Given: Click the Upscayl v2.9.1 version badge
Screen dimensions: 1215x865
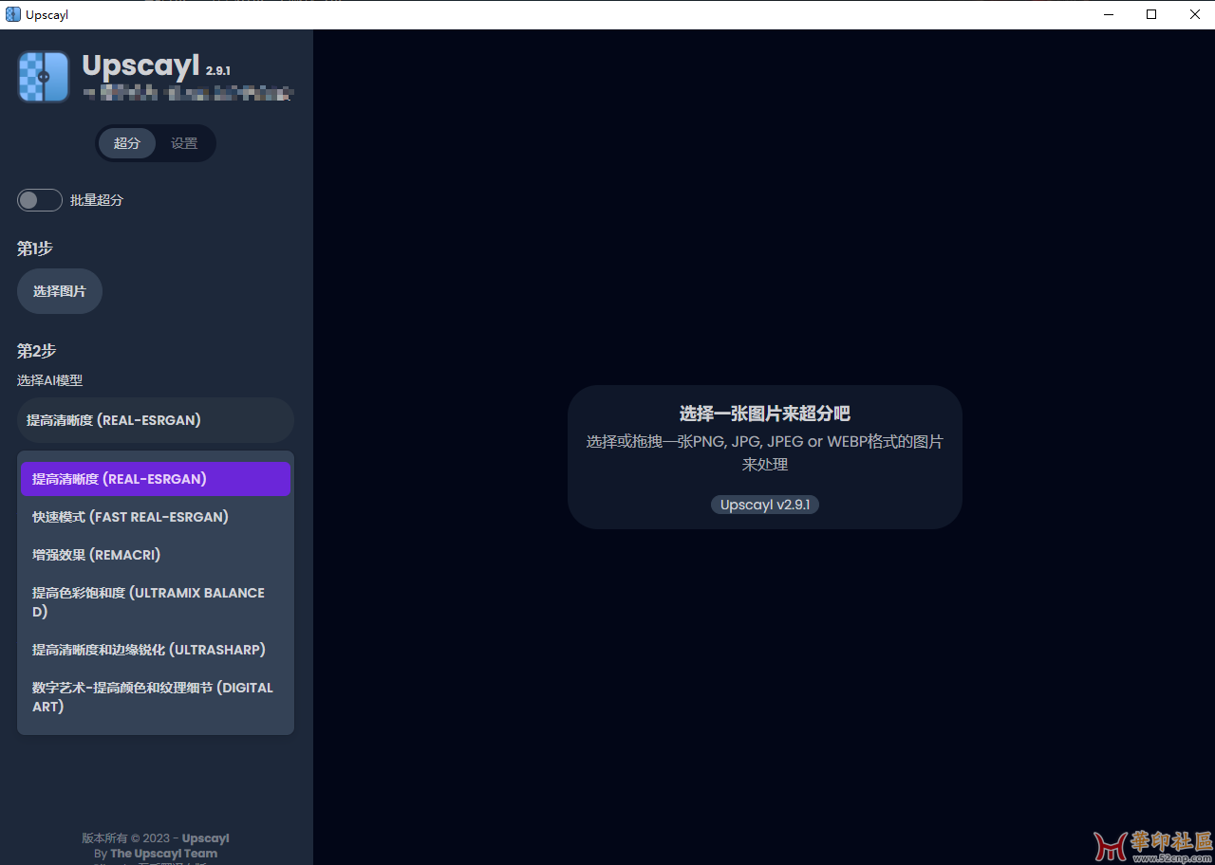Looking at the screenshot, I should click(764, 504).
